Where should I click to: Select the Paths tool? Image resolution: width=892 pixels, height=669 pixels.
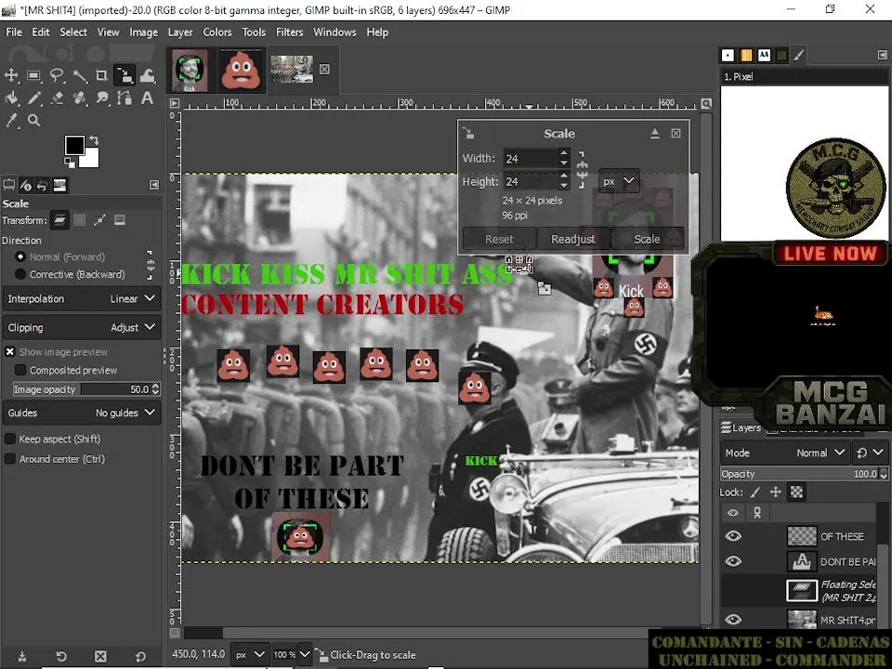pyautogui.click(x=124, y=98)
